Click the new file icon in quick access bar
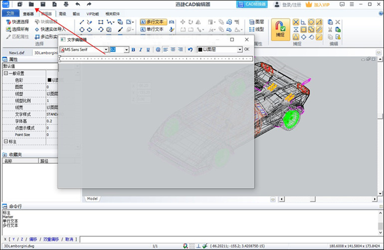Image resolution: width=384 pixels, height=250 pixels. tap(20, 4)
